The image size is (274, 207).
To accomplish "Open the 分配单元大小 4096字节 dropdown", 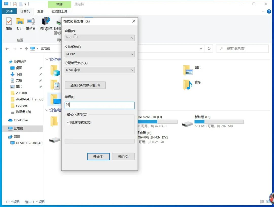I will tap(99, 70).
